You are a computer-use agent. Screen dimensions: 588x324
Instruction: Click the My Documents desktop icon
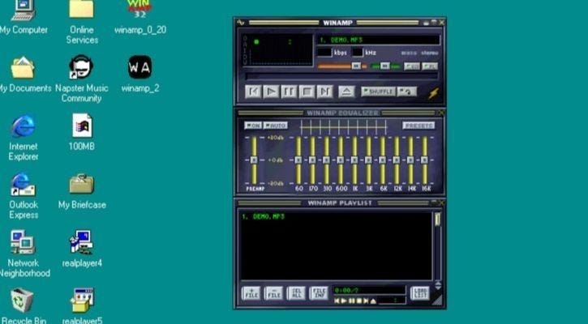23,67
